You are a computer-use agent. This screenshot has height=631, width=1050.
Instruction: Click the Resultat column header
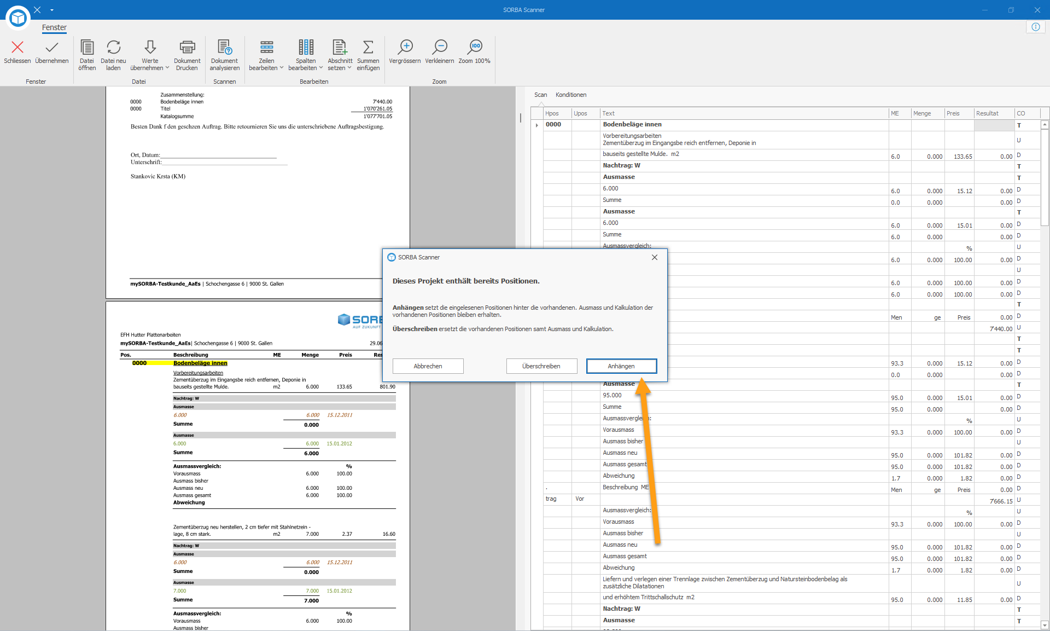click(994, 113)
